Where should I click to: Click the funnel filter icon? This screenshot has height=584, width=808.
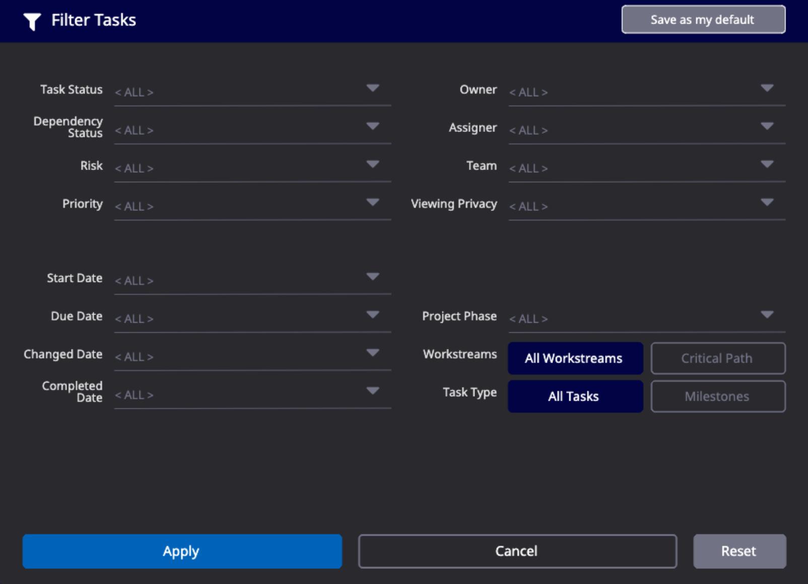pos(32,21)
